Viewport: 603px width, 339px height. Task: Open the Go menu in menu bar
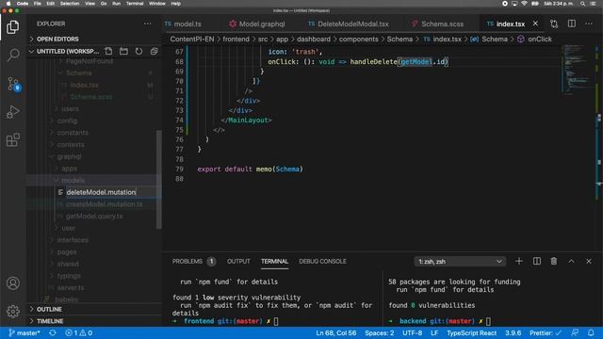(x=104, y=4)
